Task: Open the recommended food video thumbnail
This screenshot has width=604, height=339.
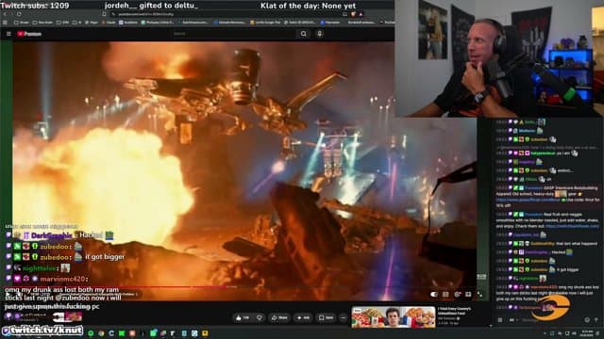Action: coord(394,317)
